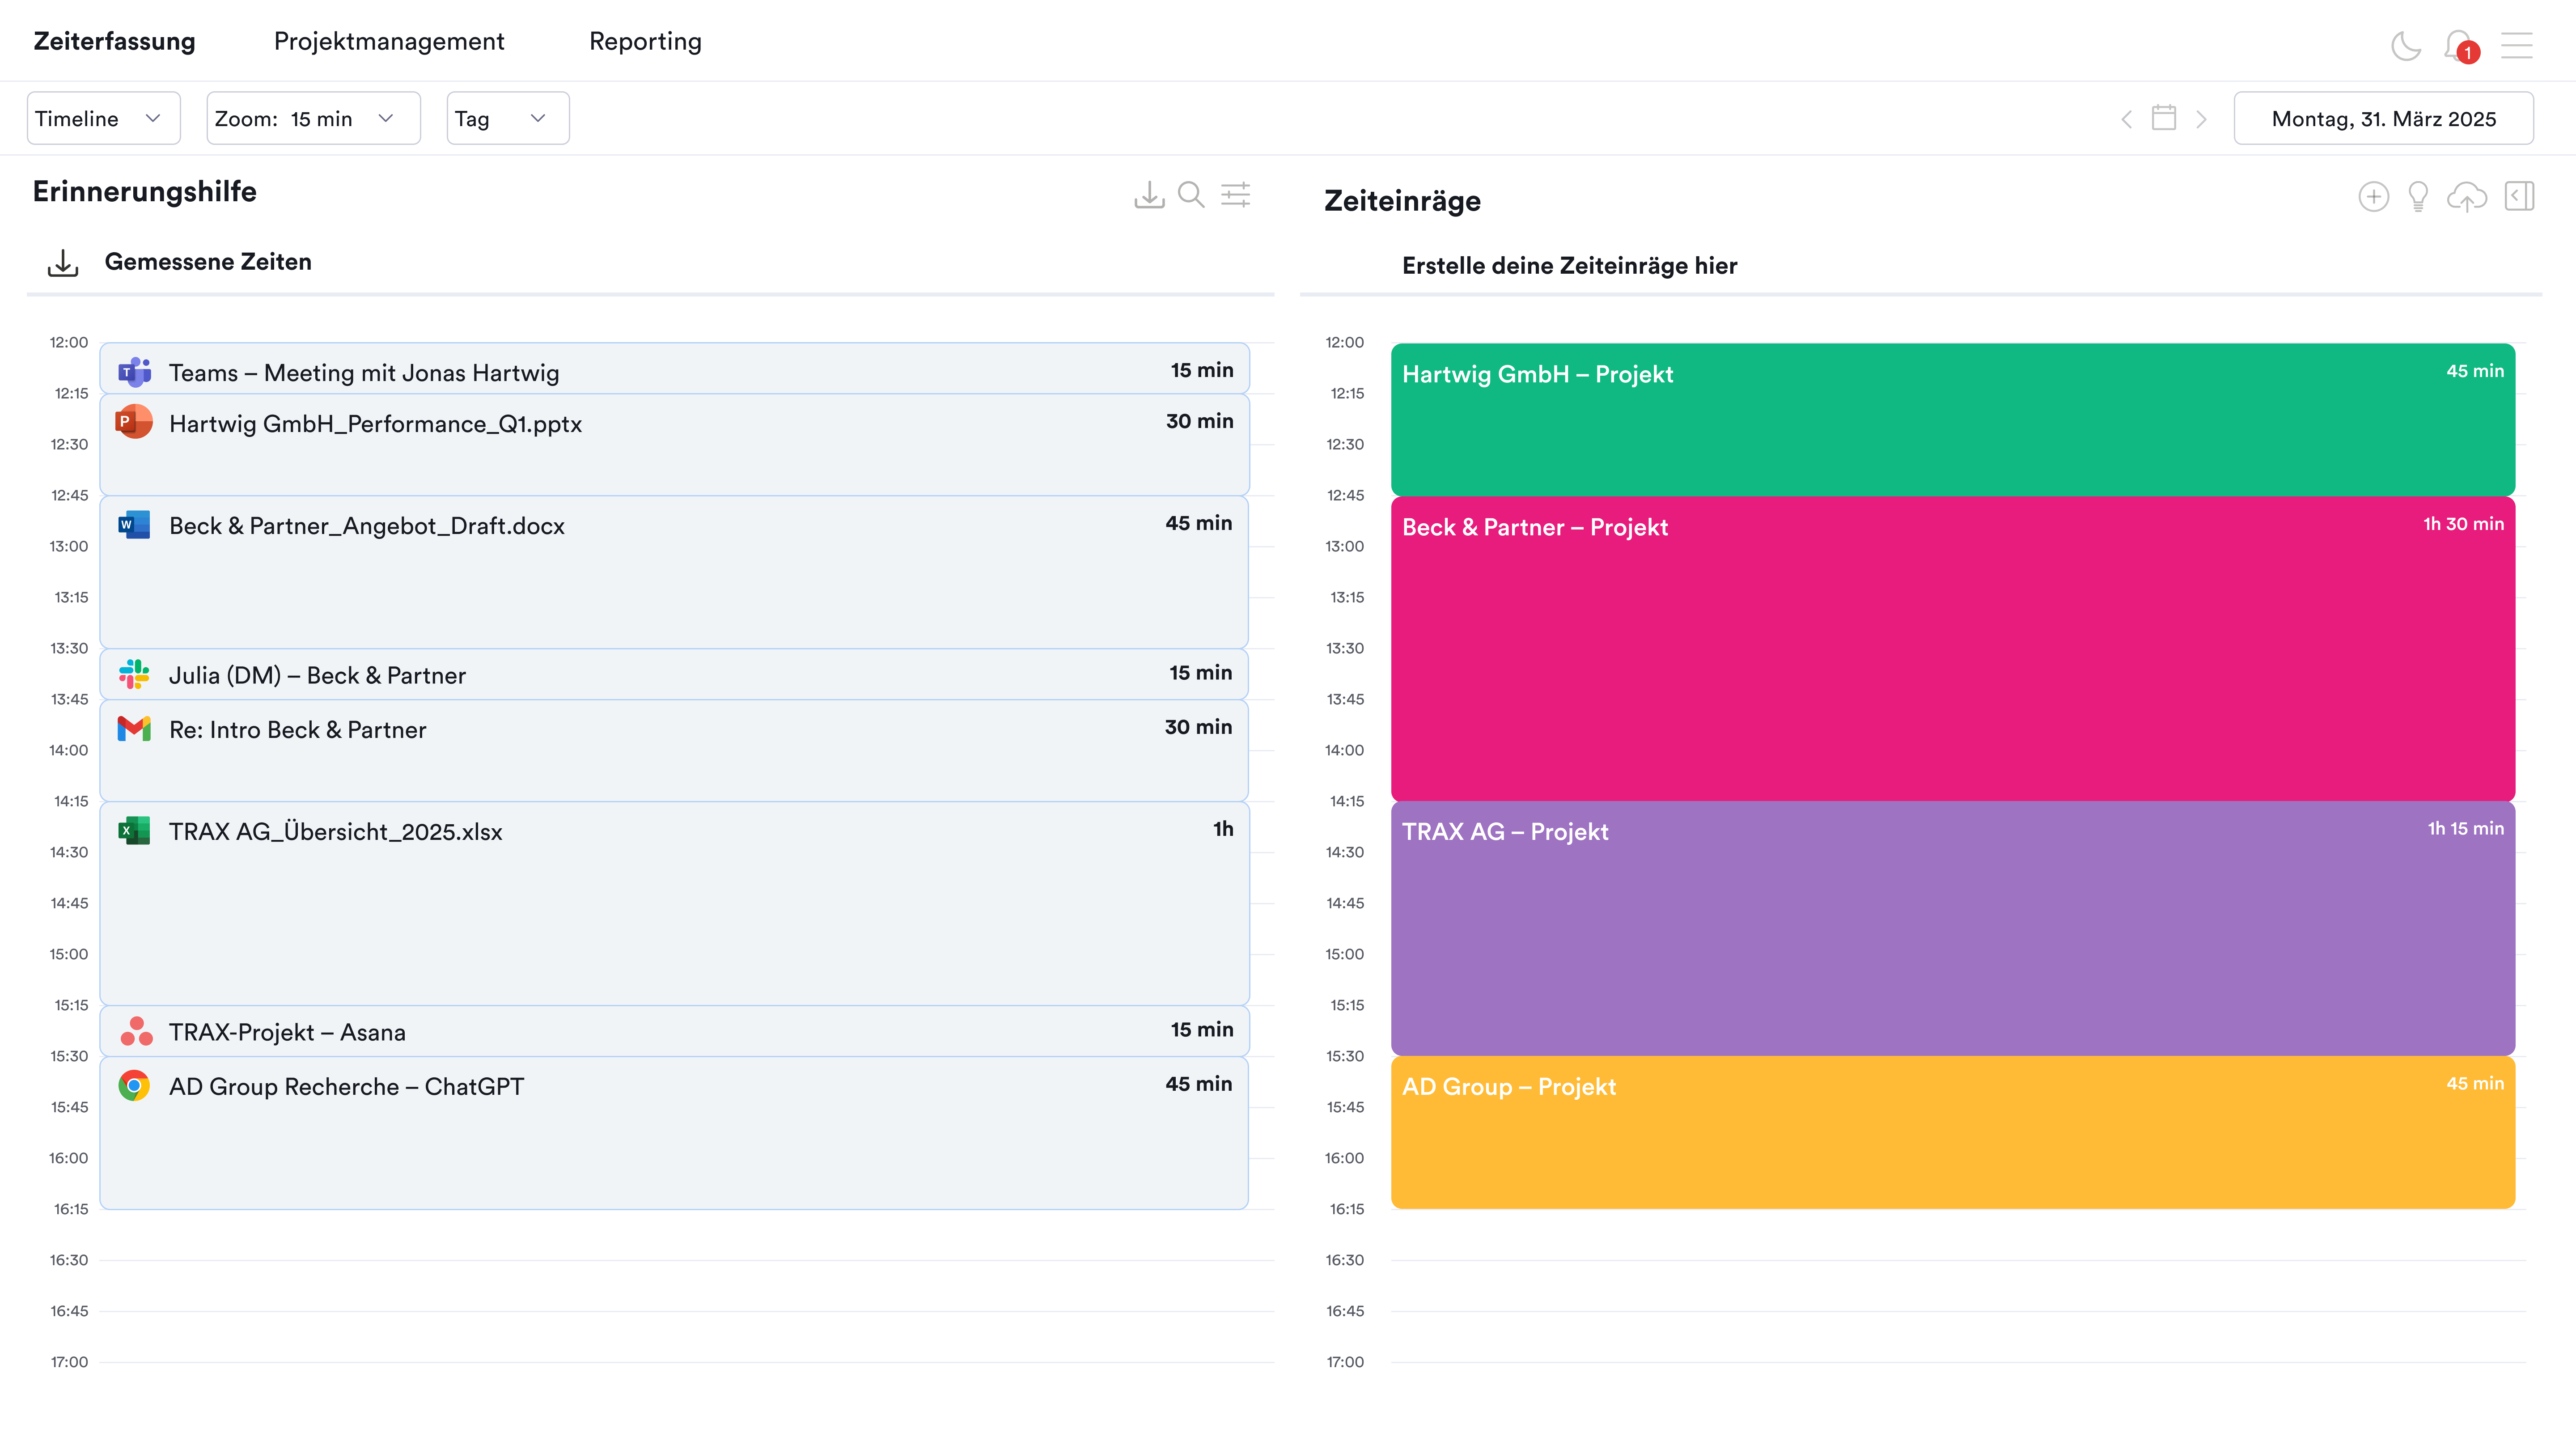Open the hamburger menu
Image resolution: width=2576 pixels, height=1449 pixels.
pyautogui.click(x=2516, y=45)
